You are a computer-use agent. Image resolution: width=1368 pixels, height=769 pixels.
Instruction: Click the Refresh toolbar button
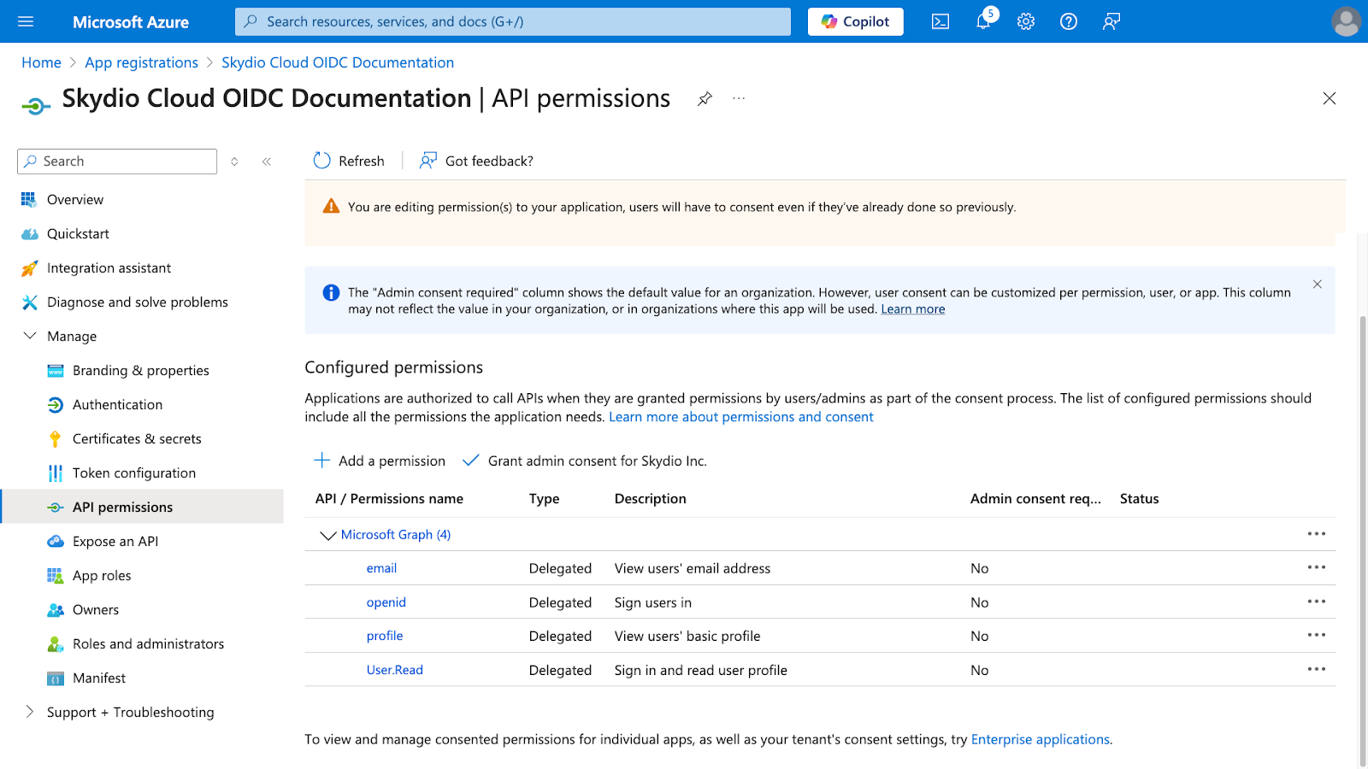[349, 161]
